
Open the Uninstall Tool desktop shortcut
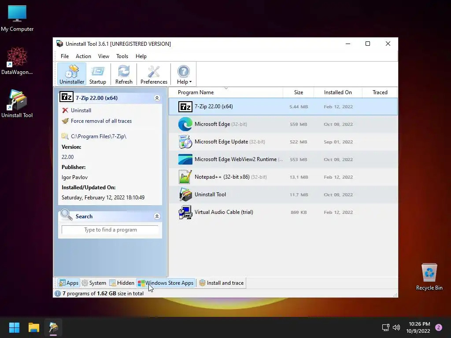17,104
